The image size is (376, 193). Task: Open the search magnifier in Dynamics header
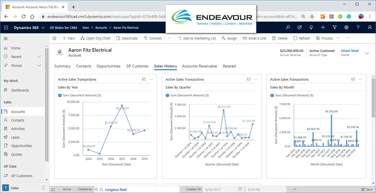point(288,28)
